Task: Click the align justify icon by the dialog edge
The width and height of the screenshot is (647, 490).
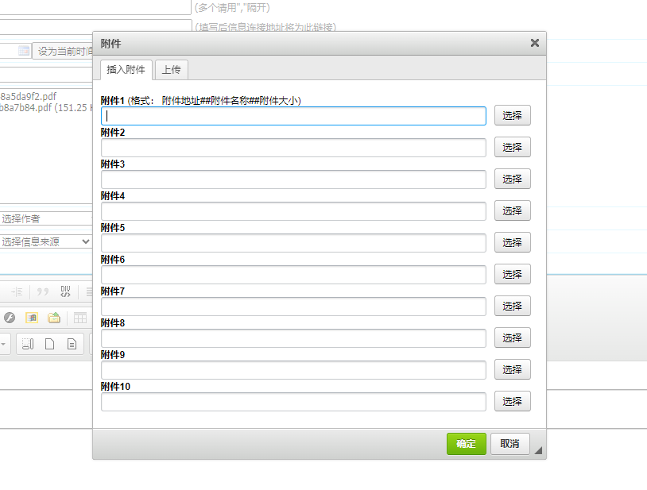Action: 89,292
